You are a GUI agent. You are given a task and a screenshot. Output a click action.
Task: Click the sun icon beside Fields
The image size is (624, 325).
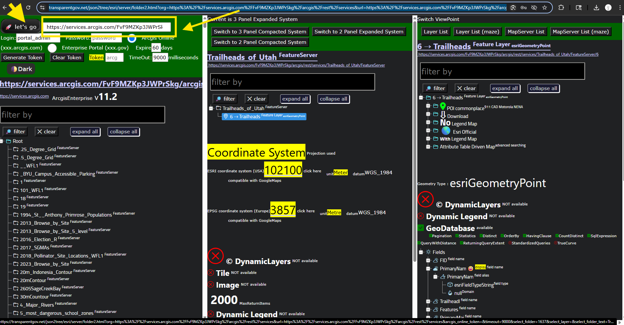(x=428, y=252)
